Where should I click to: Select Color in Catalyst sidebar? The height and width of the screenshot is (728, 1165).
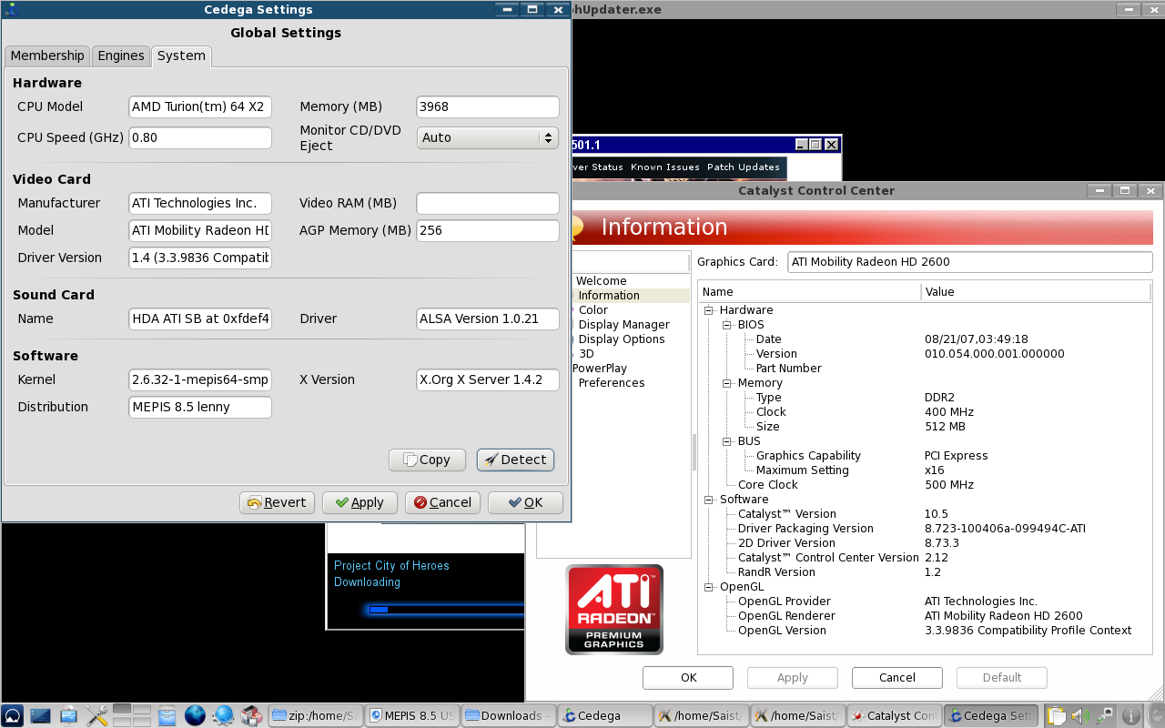(x=593, y=310)
